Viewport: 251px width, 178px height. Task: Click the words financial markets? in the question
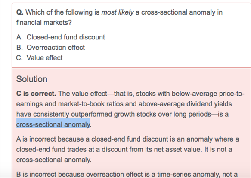pyautogui.click(x=44, y=23)
